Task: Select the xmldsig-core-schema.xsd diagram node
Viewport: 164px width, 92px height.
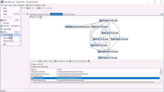Action: 77,27
